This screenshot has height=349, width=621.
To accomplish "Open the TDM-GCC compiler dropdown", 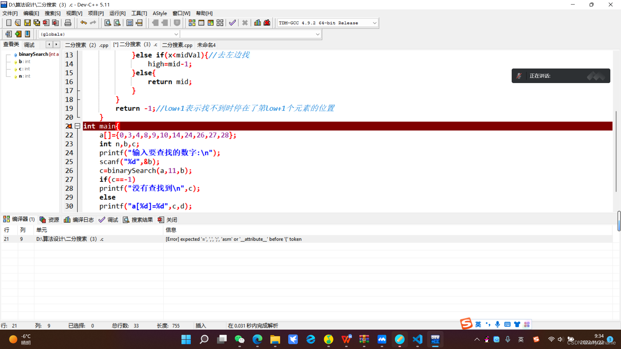I will pyautogui.click(x=375, y=23).
